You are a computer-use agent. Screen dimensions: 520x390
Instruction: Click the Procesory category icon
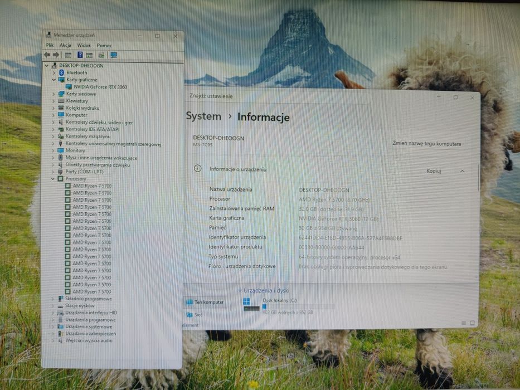[x=60, y=179]
